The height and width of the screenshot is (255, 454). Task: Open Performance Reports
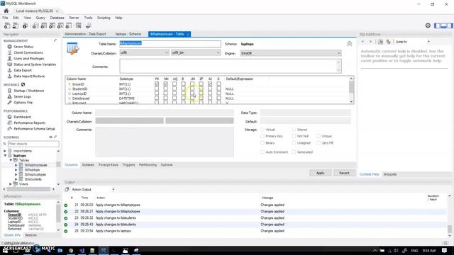(x=30, y=123)
